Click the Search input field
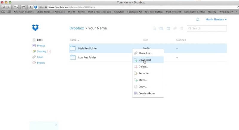Screen dimensions: 239x130 [x=207, y=28]
